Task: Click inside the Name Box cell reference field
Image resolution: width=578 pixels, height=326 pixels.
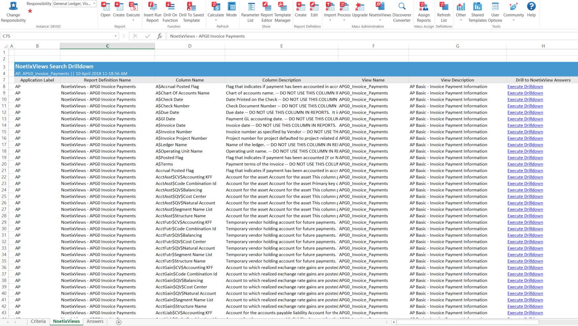Action: 51,36
